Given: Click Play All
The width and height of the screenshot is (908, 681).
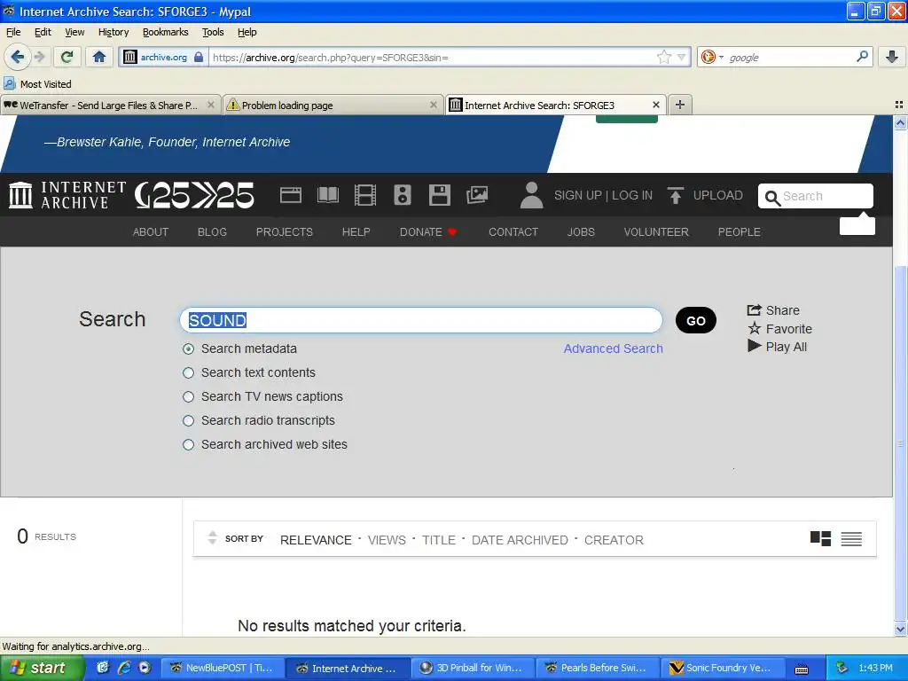Looking at the screenshot, I should click(777, 347).
